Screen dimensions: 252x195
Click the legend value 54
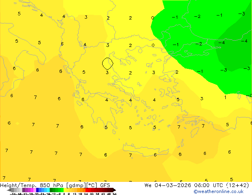(x=114, y=194)
